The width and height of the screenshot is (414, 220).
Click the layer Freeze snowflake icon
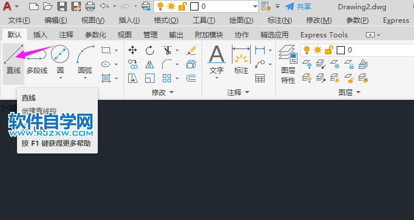pyautogui.click(x=336, y=64)
